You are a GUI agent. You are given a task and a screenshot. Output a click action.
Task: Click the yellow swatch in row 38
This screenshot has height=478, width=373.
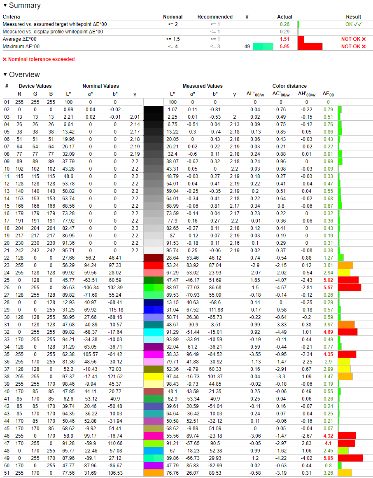click(154, 377)
